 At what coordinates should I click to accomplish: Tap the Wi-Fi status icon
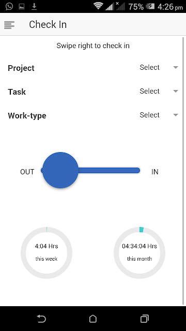point(98,6)
